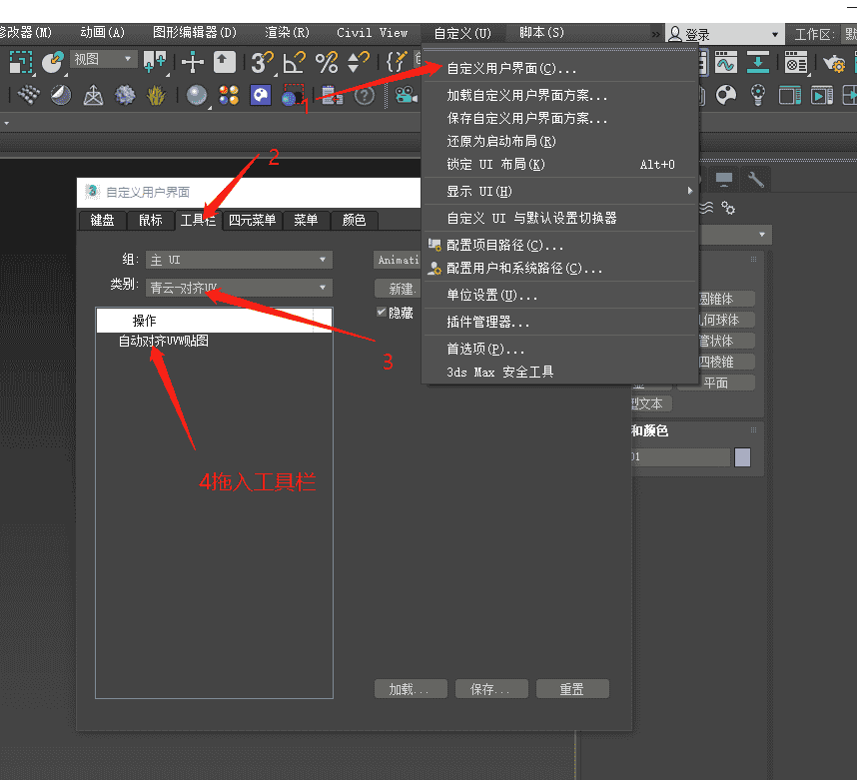Image resolution: width=857 pixels, height=780 pixels.
Task: Expand the 组 dropdown showing 主 UI
Action: (239, 260)
